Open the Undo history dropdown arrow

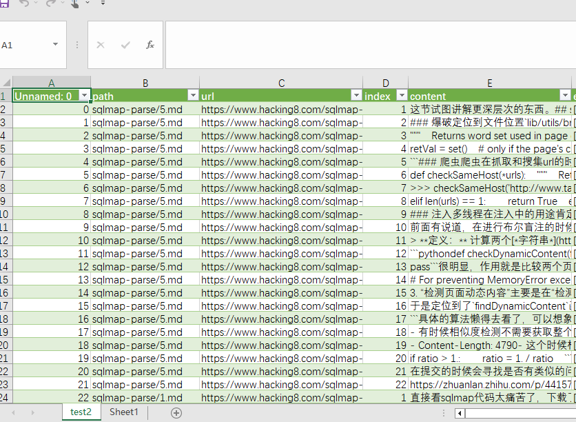pos(36,3)
